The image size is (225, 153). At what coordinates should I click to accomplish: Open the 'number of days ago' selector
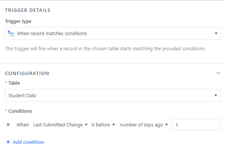pyautogui.click(x=144, y=125)
